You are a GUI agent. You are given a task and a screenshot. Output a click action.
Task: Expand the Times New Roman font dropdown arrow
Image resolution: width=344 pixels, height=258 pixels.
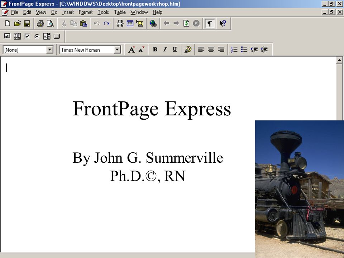tap(118, 50)
